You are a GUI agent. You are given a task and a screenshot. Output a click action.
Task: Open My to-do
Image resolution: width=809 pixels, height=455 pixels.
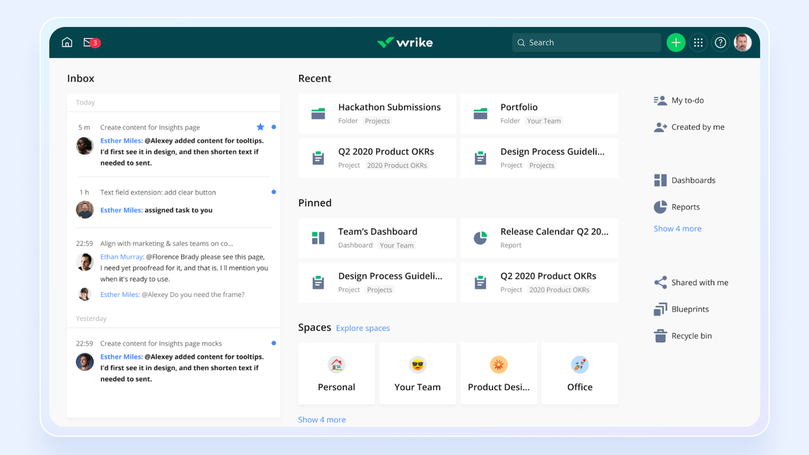(679, 100)
